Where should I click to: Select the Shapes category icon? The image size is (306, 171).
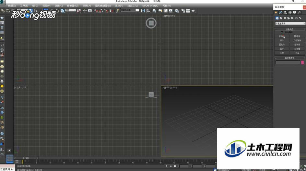(x=281, y=18)
